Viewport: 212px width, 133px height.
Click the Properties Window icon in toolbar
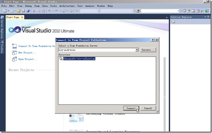189,11
